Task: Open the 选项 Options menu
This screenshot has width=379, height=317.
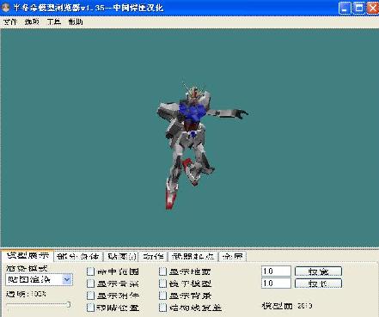Action: tap(32, 22)
